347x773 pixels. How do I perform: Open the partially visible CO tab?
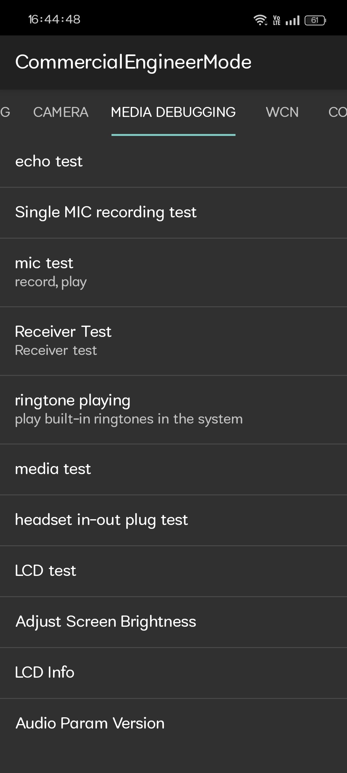(337, 112)
